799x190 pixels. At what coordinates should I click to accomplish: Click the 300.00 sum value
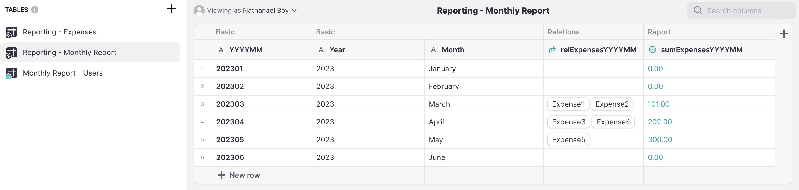pyautogui.click(x=660, y=140)
